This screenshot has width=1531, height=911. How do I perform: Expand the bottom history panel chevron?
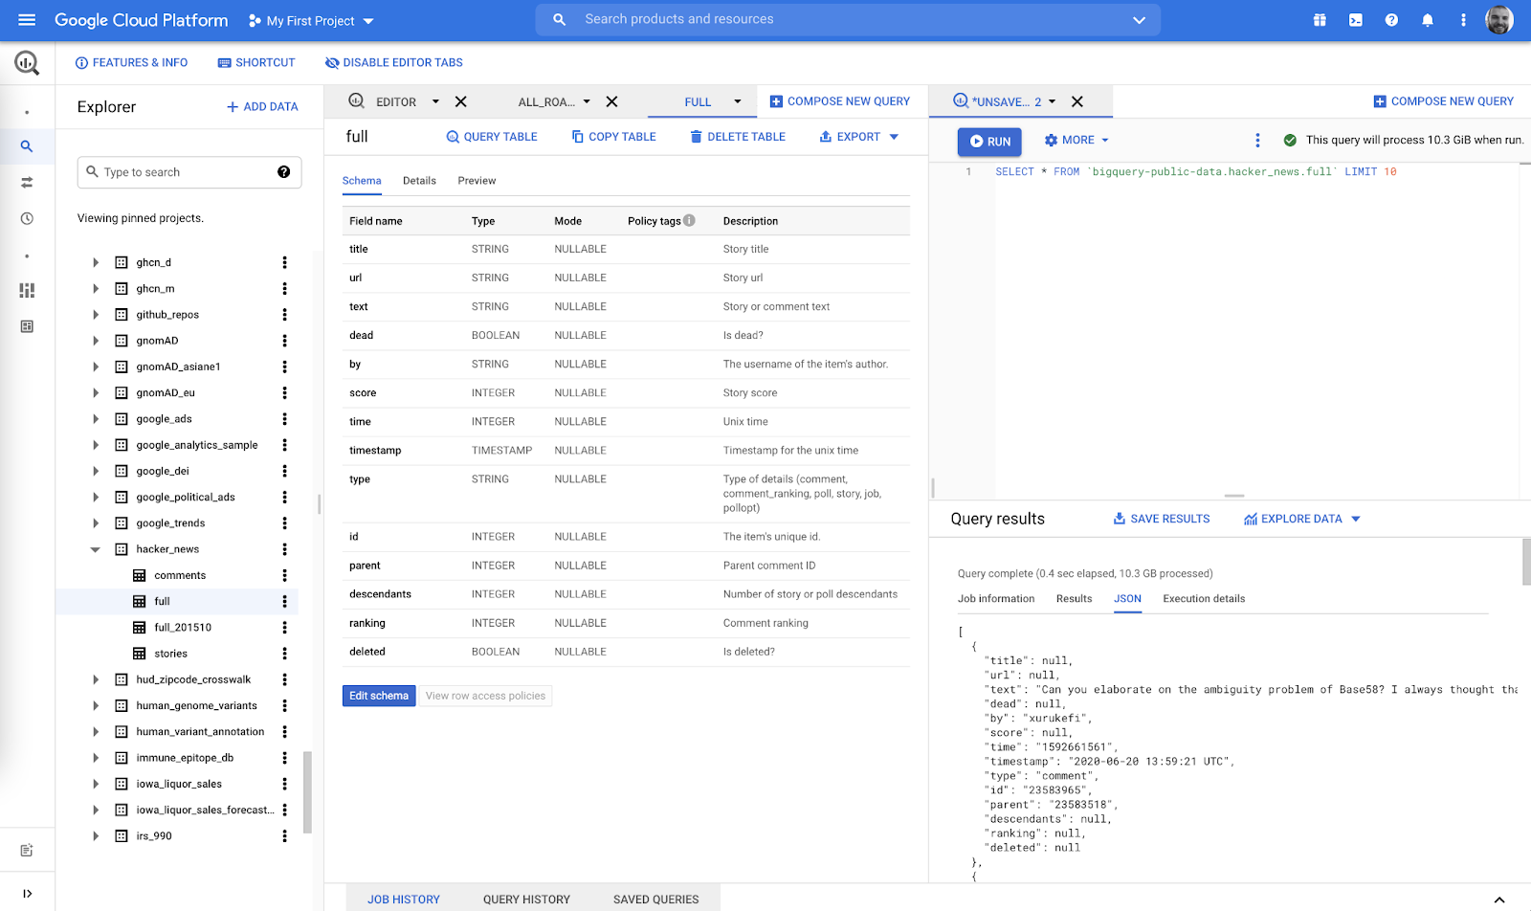point(1499,900)
